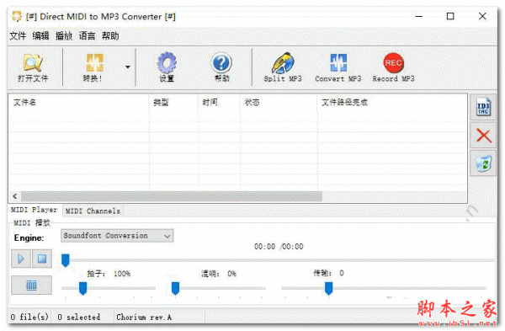Switch to the MIDI Player tab
This screenshot has width=505, height=331.
pos(34,210)
